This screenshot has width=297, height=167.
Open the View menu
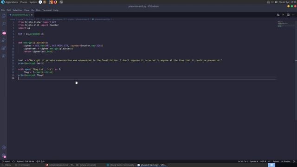point(27,10)
